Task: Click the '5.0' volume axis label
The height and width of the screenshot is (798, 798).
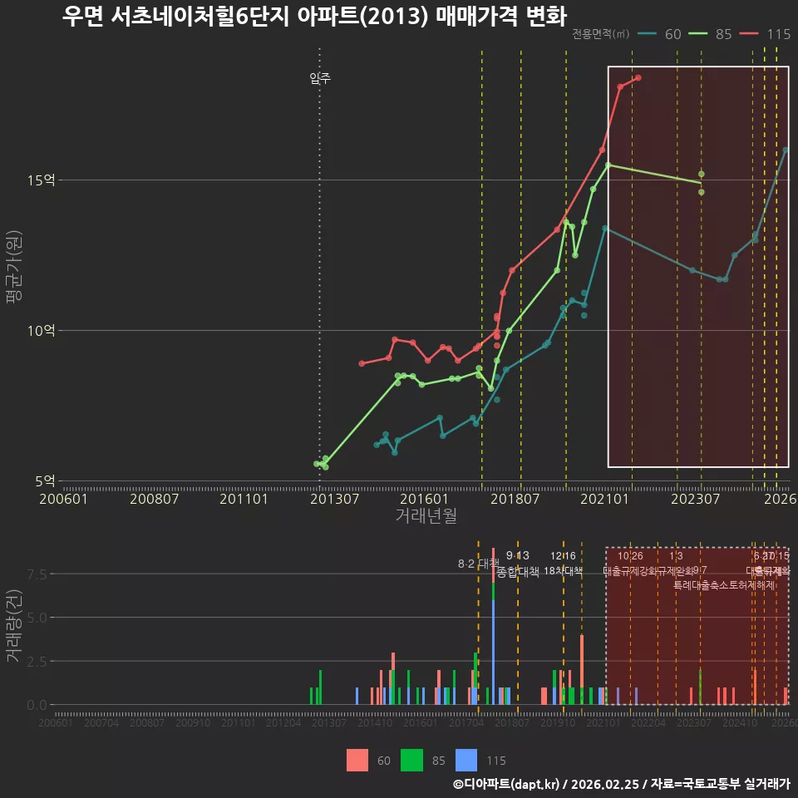Action: [37, 618]
